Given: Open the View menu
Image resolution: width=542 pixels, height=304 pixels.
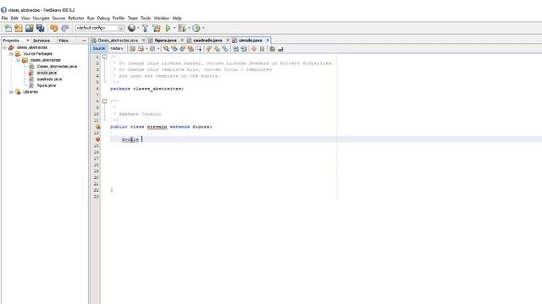Looking at the screenshot, I should point(25,18).
